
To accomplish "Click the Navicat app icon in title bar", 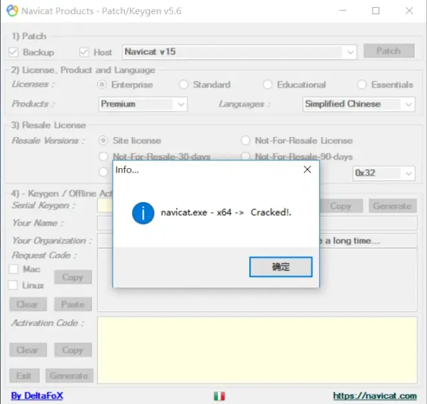I will (12, 11).
